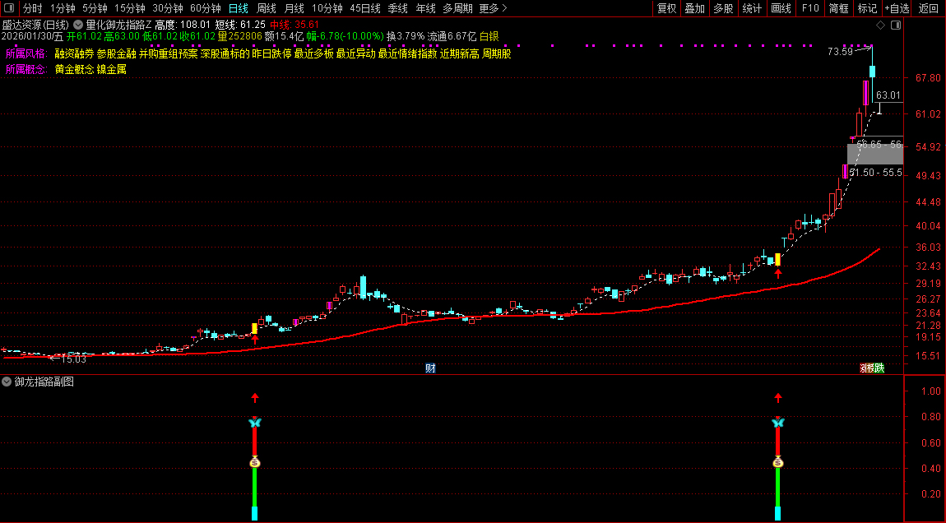
Task: Switch to 分时 intraday view
Action: (33, 8)
